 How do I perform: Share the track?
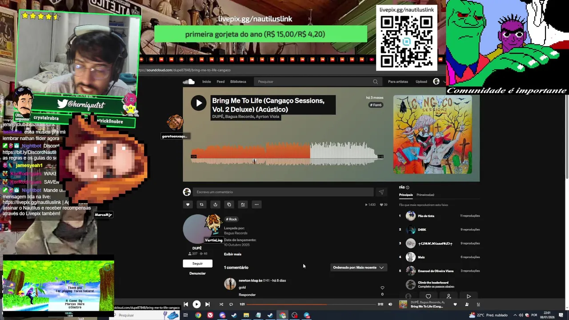tap(215, 204)
